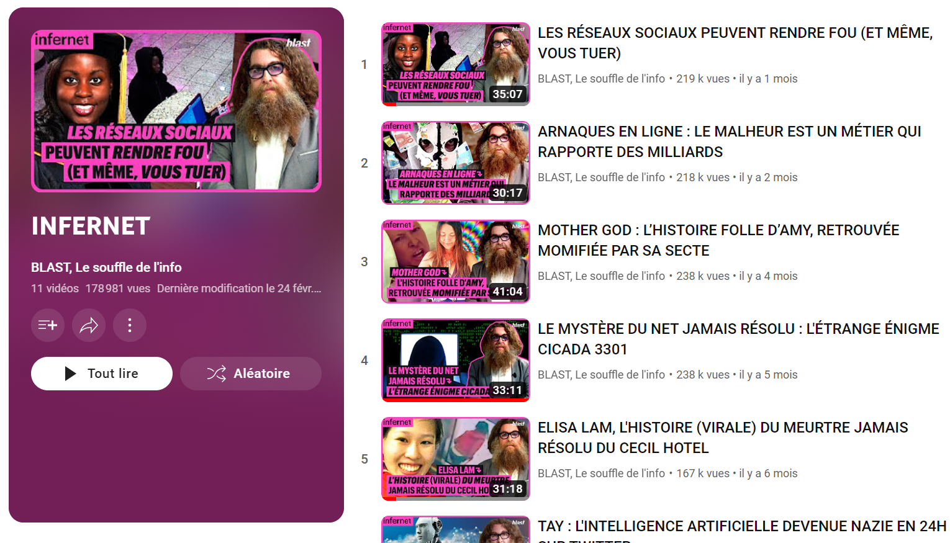Click the il y a 6 mois text
The height and width of the screenshot is (543, 950).
pyautogui.click(x=768, y=473)
